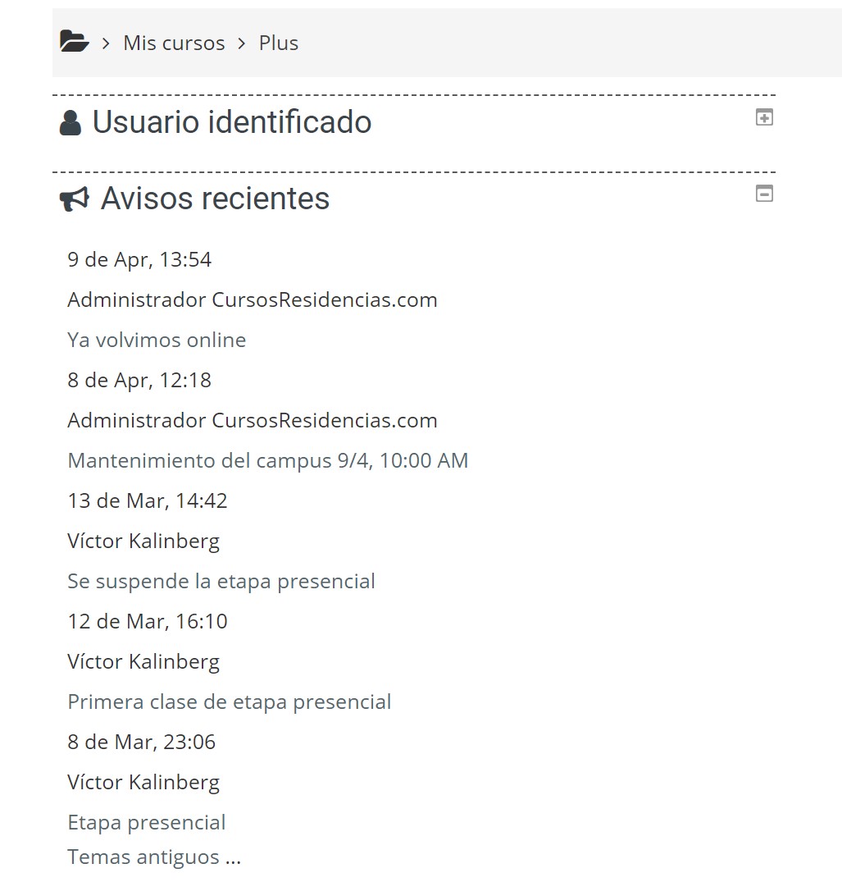The height and width of the screenshot is (882, 842).
Task: Show older topics via Temas antiguos
Action: pos(154,857)
